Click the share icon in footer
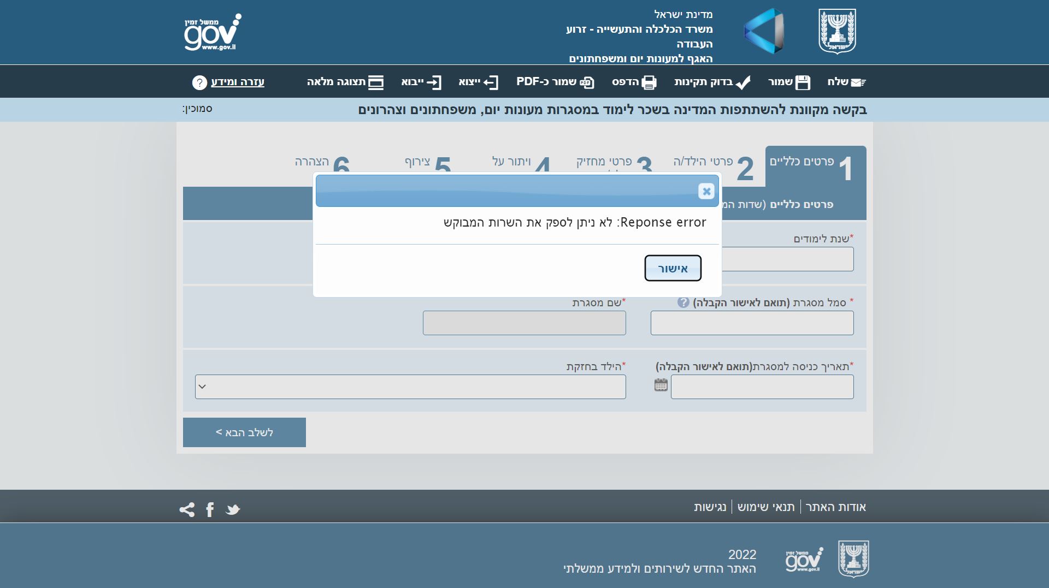The width and height of the screenshot is (1049, 588). coord(187,510)
